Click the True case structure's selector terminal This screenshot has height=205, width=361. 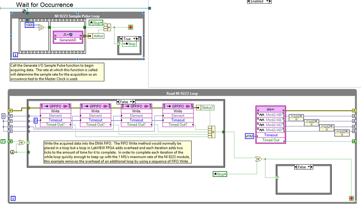point(119,44)
